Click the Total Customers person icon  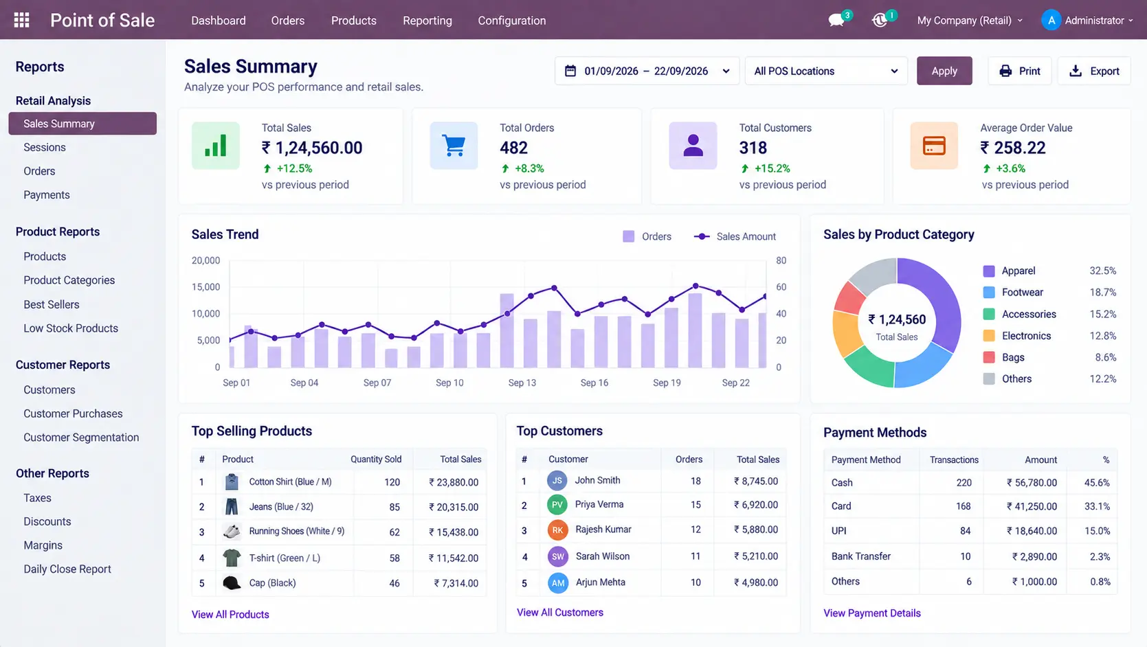(693, 146)
